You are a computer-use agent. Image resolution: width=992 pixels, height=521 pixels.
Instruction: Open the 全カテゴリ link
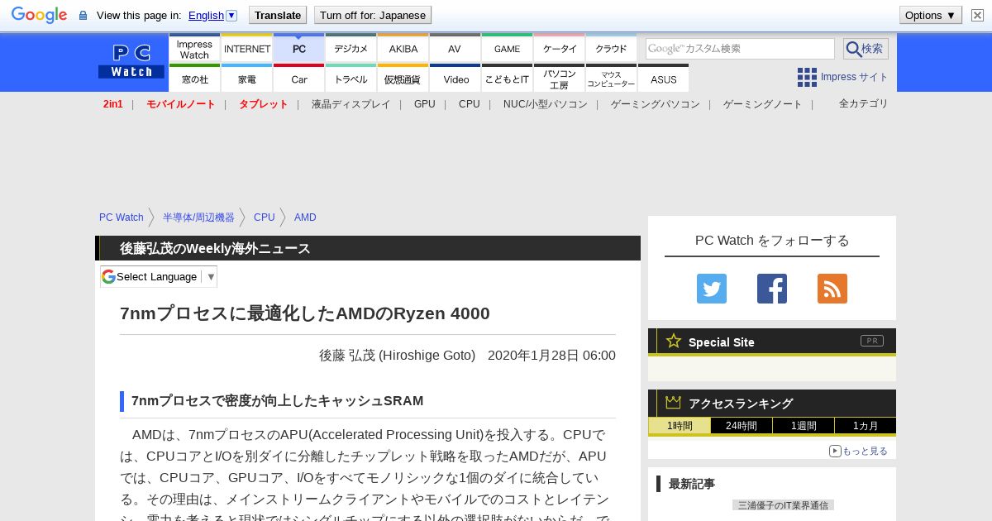[864, 103]
